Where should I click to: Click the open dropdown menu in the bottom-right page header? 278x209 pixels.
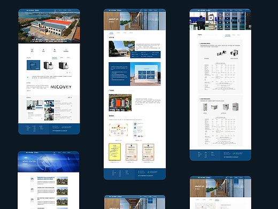[x=236, y=181]
